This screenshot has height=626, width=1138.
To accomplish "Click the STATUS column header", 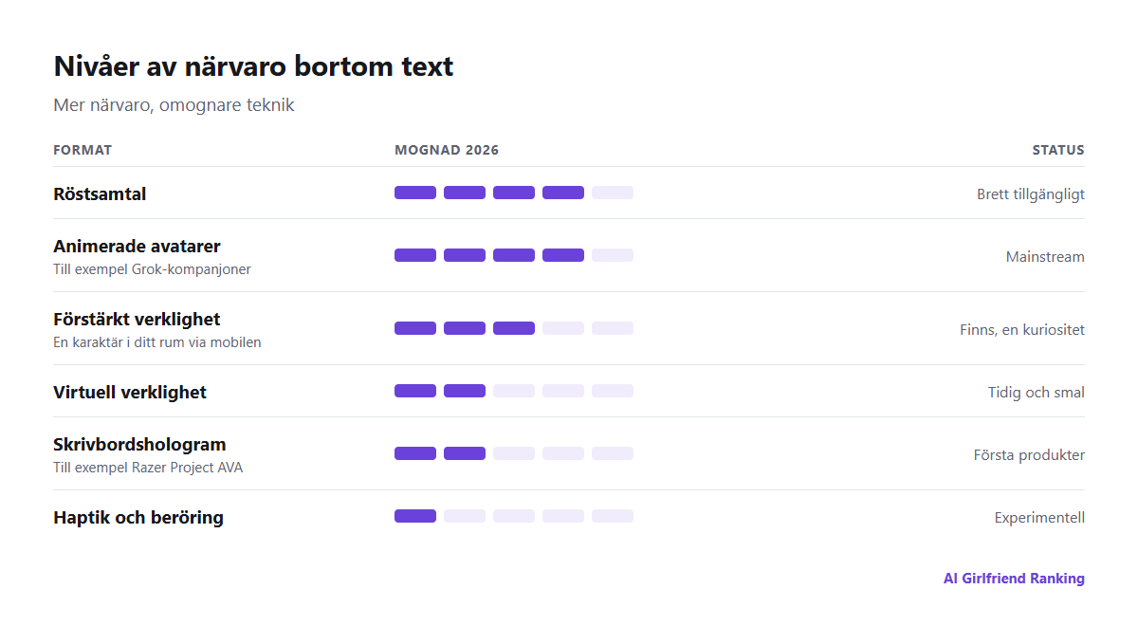I will (x=1058, y=150).
